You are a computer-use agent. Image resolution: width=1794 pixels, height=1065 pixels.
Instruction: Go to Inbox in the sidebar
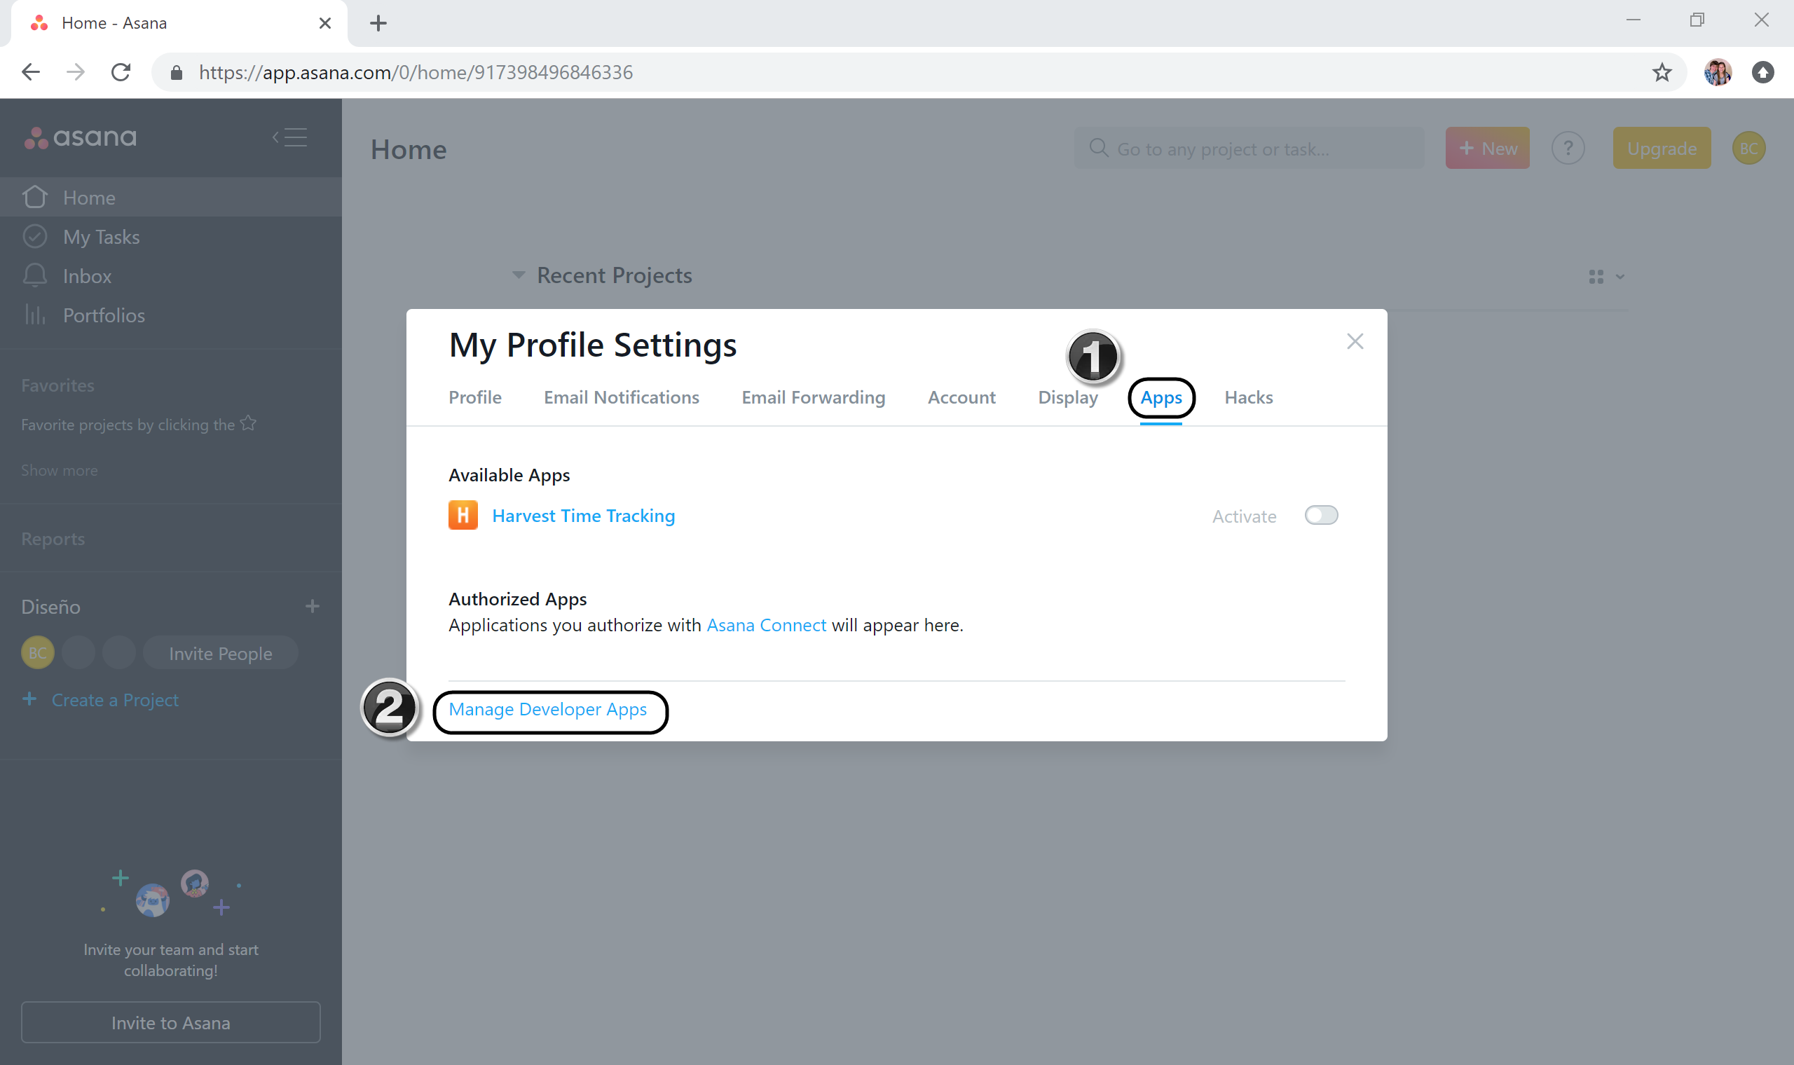(171, 276)
